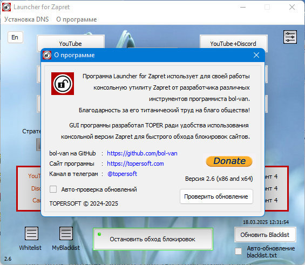305x265 pixels.
Task: Click the 18.03.2025 12:31:54 timestamp
Action: click(266, 222)
